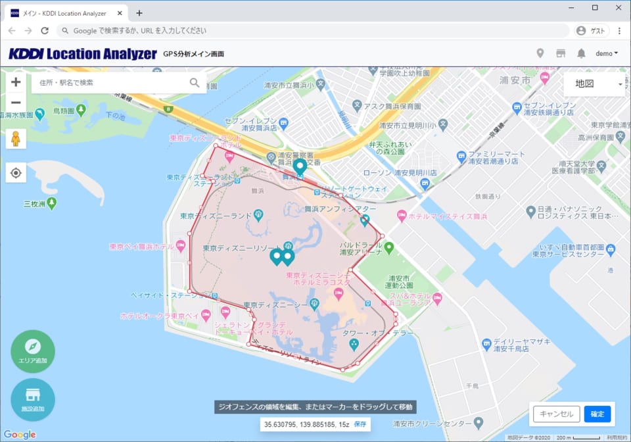This screenshot has width=631, height=442.
Task: Go forward in browser history
Action: [28, 31]
